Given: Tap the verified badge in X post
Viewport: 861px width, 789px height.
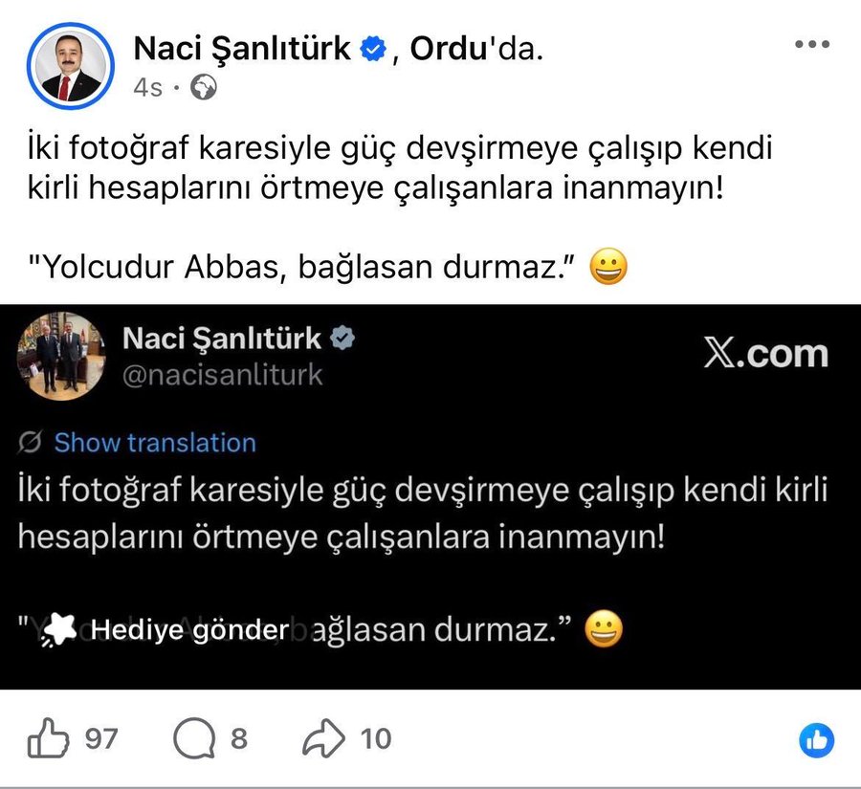Looking at the screenshot, I should coord(342,339).
